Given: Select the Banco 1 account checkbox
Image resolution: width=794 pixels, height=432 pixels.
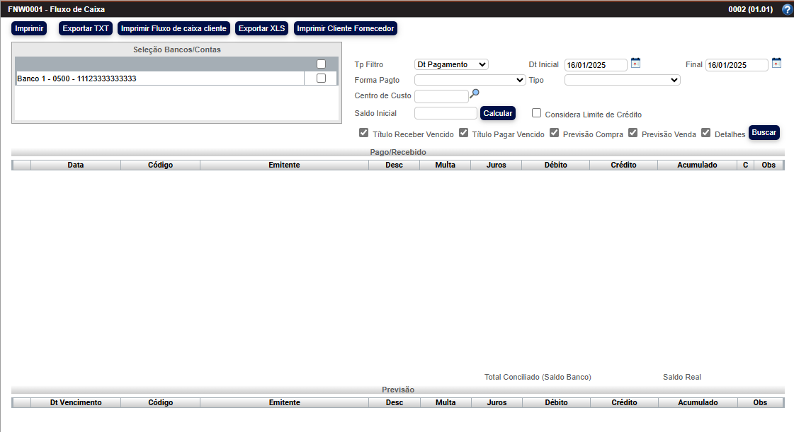Looking at the screenshot, I should point(322,78).
